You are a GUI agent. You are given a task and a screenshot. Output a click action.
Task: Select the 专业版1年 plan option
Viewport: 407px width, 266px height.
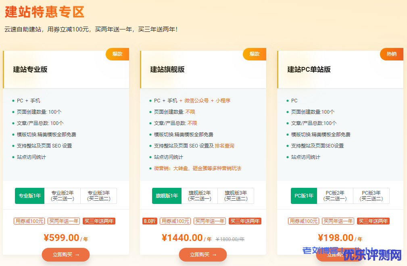click(x=29, y=196)
